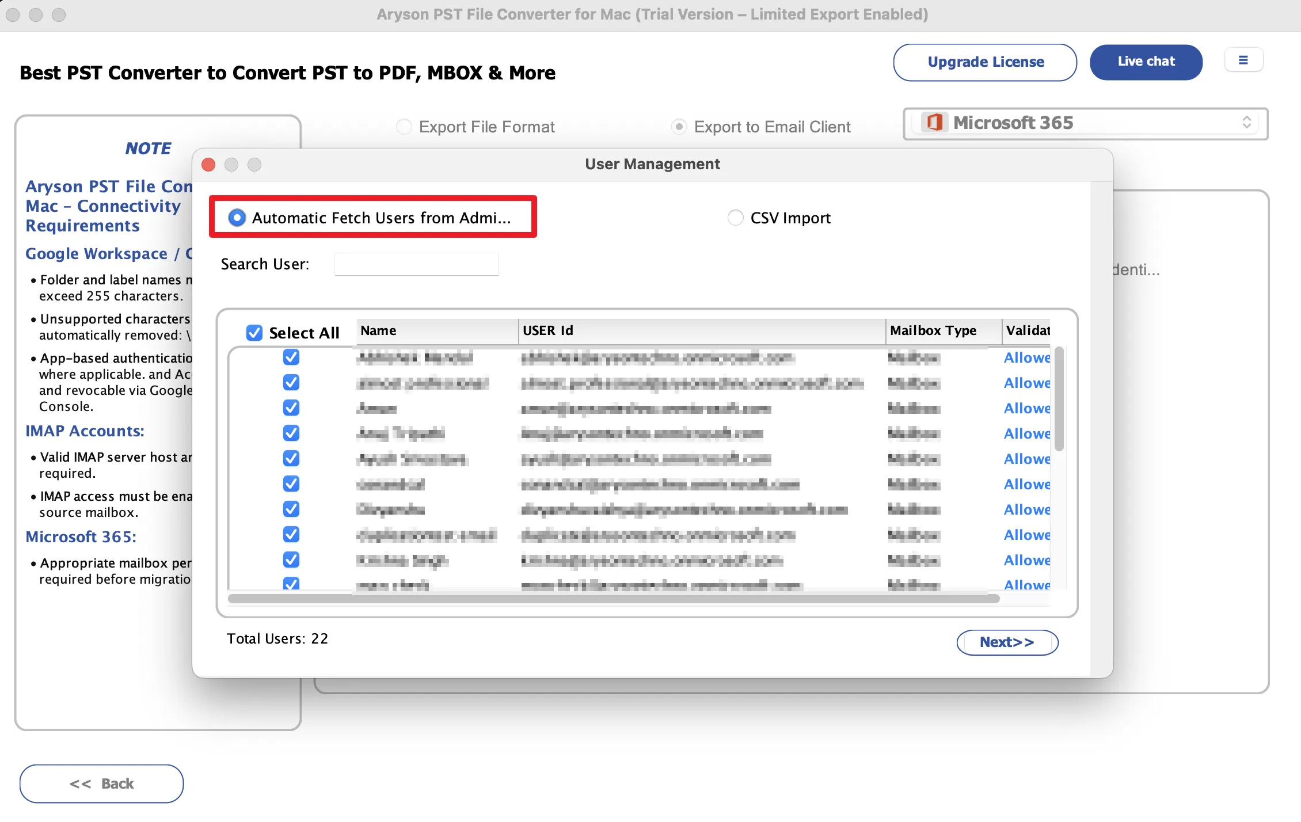The height and width of the screenshot is (822, 1301).
Task: Uncheck the fourth user row checkbox
Action: [x=291, y=433]
